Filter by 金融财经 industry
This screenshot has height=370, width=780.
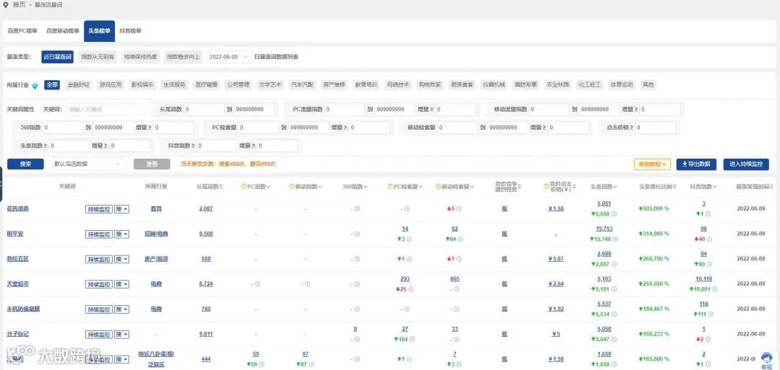(x=79, y=85)
